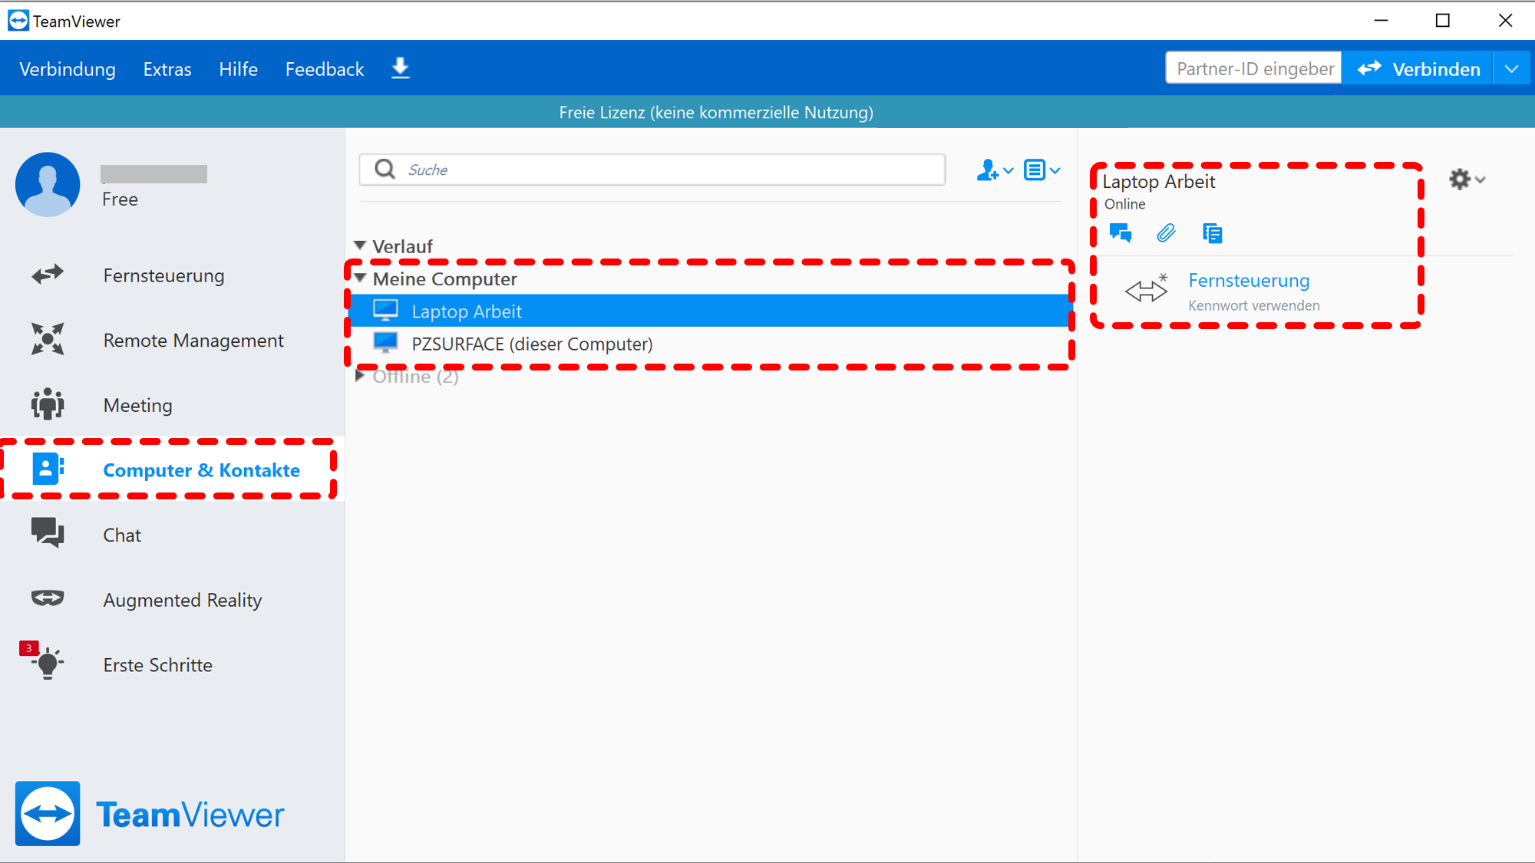1535x863 pixels.
Task: Open chat with Laptop Arbeit
Action: click(1120, 232)
